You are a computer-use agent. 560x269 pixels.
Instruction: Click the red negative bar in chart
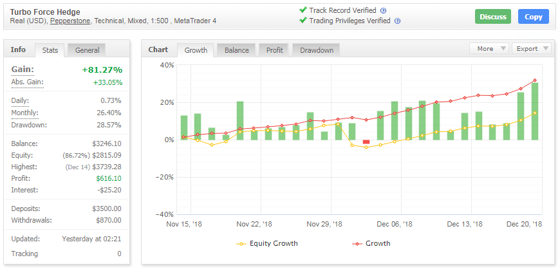point(366,142)
